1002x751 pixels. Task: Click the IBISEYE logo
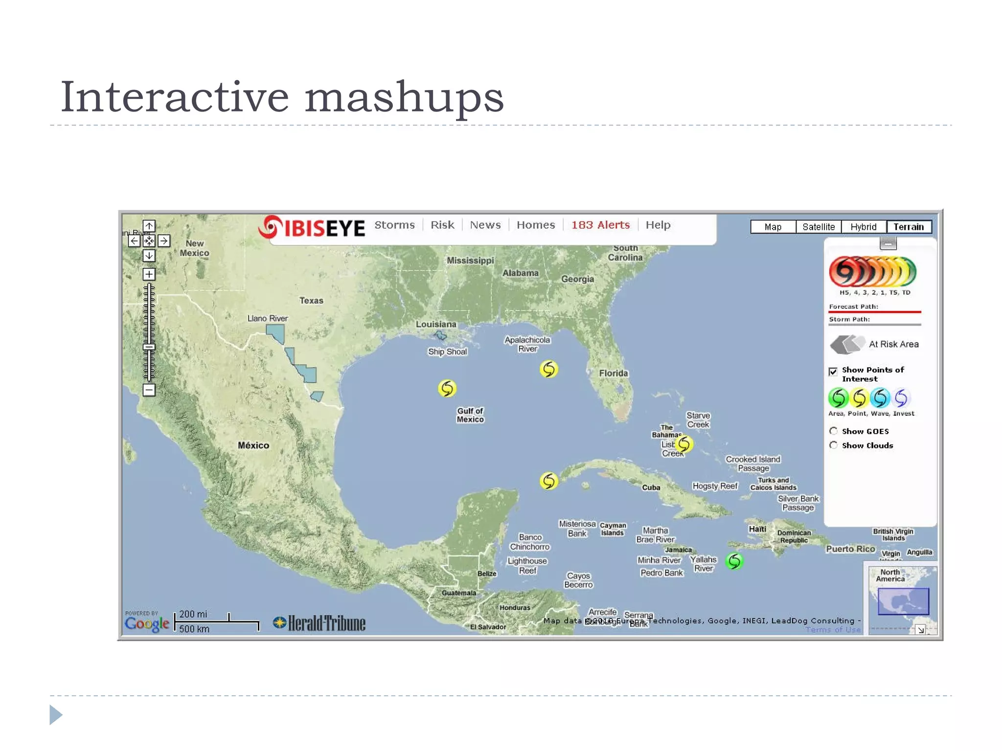pos(312,227)
